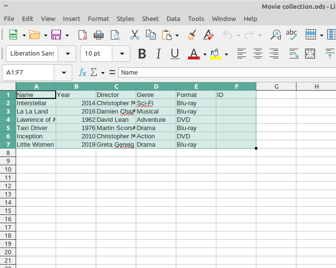Click column header G
This screenshot has width=336, height=268.
pos(276,87)
